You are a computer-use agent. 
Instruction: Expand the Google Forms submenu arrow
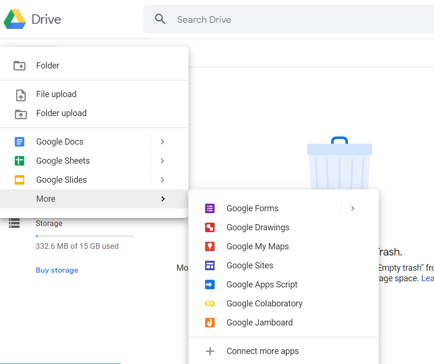(353, 208)
